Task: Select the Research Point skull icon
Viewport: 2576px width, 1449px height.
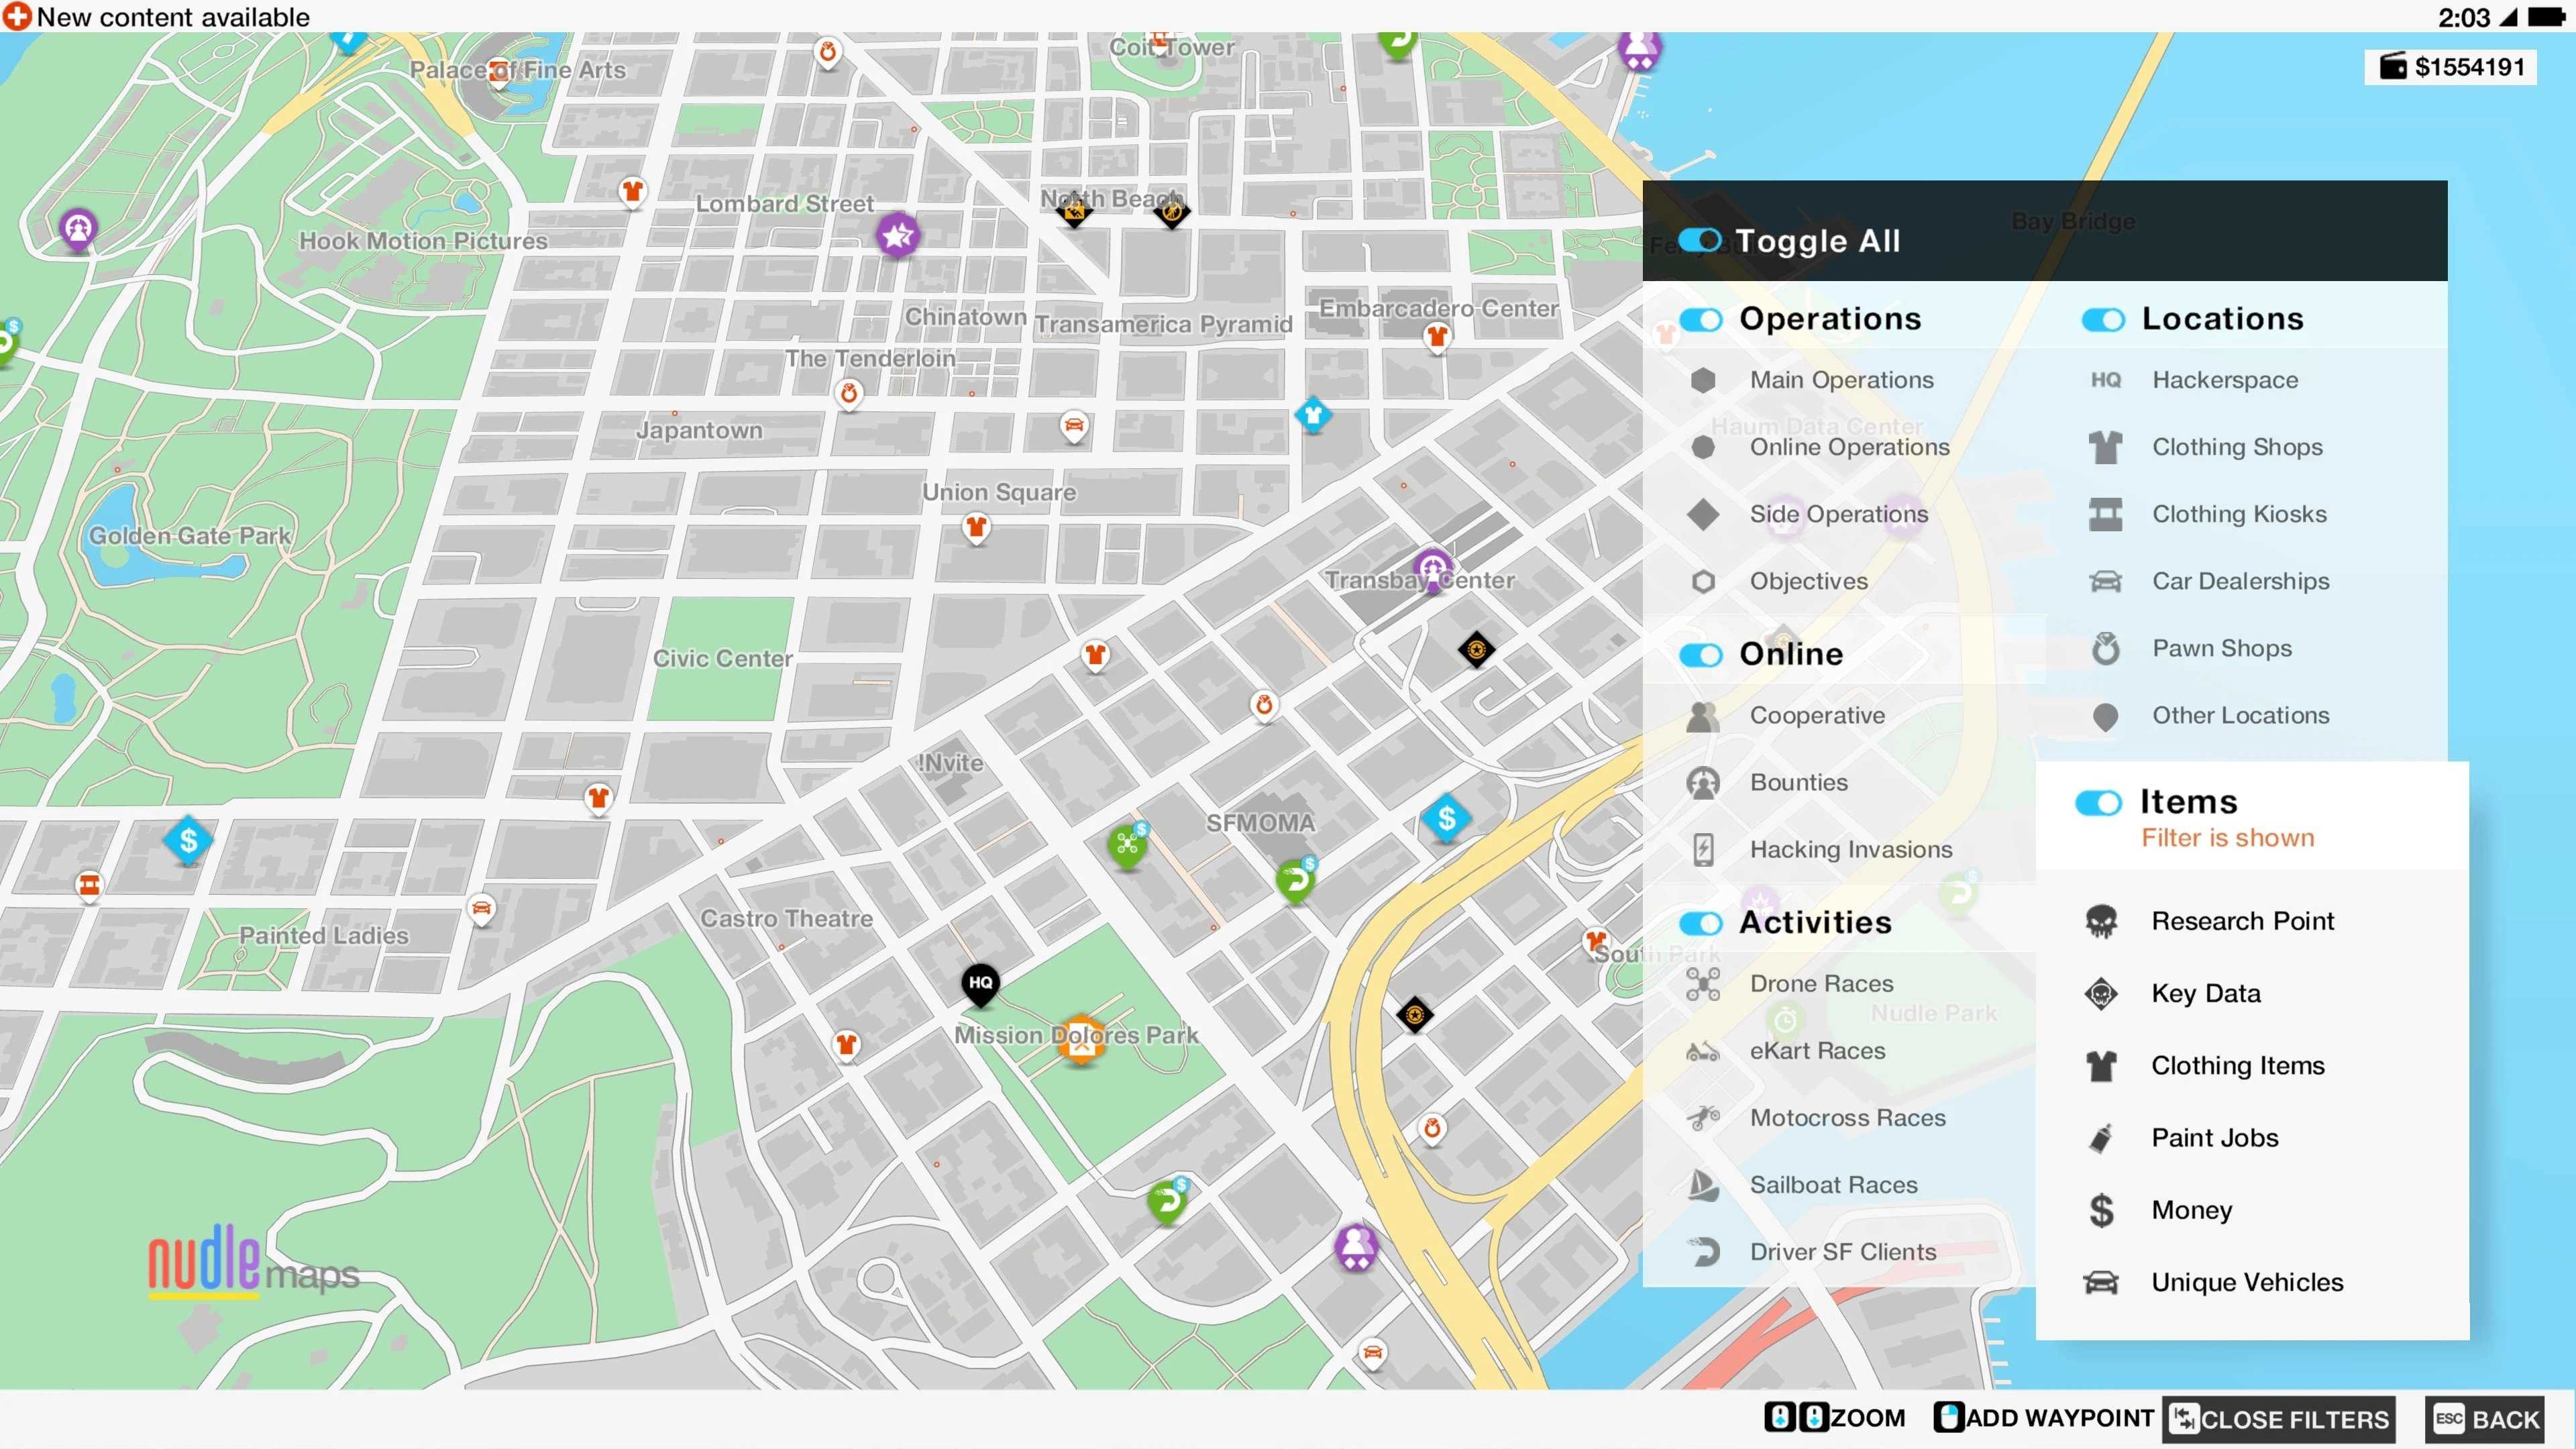Action: point(2101,921)
